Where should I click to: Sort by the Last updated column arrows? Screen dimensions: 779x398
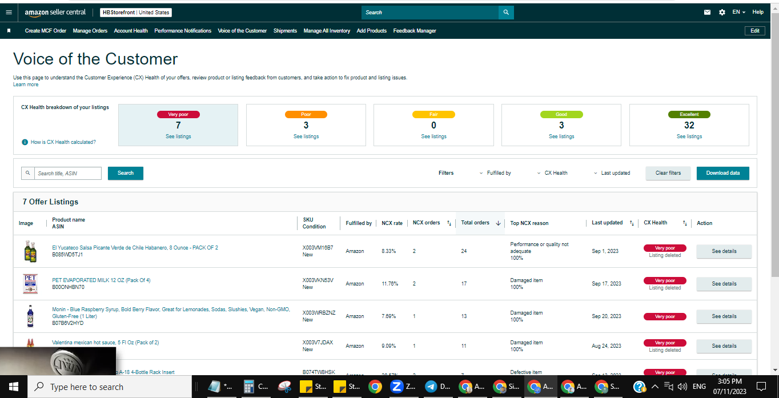click(x=632, y=223)
